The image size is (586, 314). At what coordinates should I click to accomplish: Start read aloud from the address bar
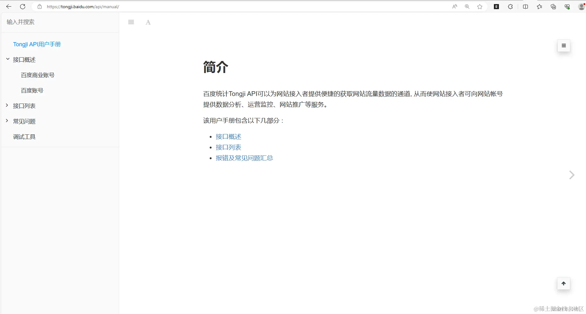click(455, 6)
